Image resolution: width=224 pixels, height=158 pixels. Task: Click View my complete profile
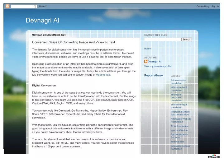coord(157,66)
